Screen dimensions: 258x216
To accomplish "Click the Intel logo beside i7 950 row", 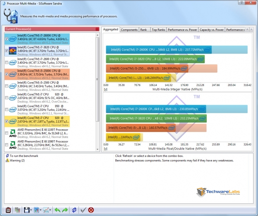I will [x=13, y=110].
